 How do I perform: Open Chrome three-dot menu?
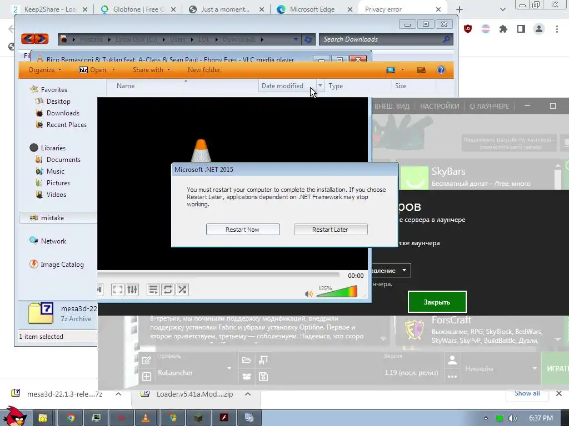point(557,29)
